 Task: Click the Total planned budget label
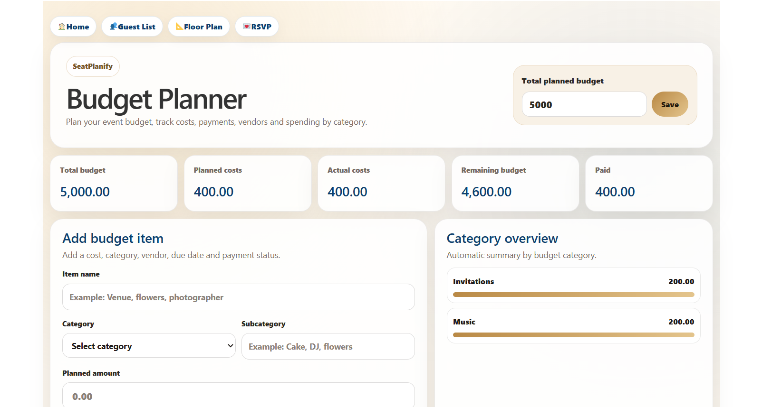tap(562, 81)
